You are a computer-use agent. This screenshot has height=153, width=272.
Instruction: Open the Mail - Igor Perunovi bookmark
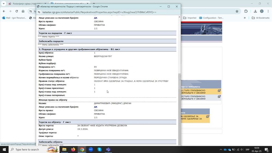point(14,18)
